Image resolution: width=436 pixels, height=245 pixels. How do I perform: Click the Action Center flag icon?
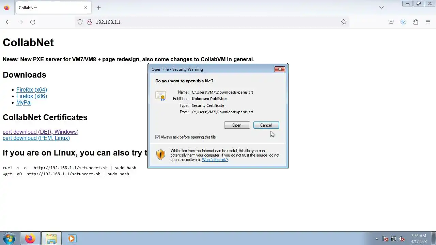pyautogui.click(x=385, y=239)
